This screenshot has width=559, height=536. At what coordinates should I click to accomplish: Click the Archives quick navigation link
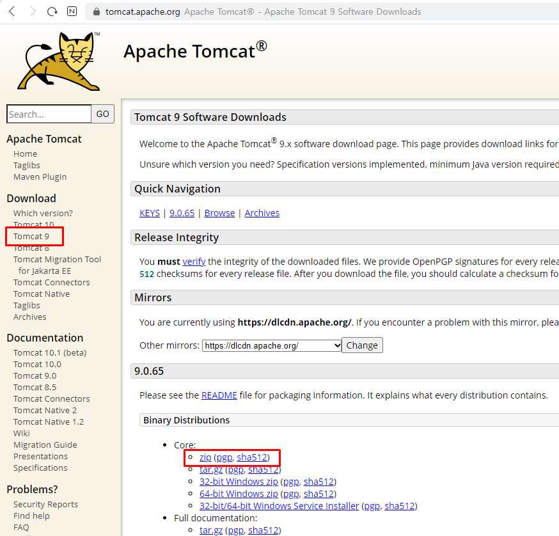tap(262, 213)
